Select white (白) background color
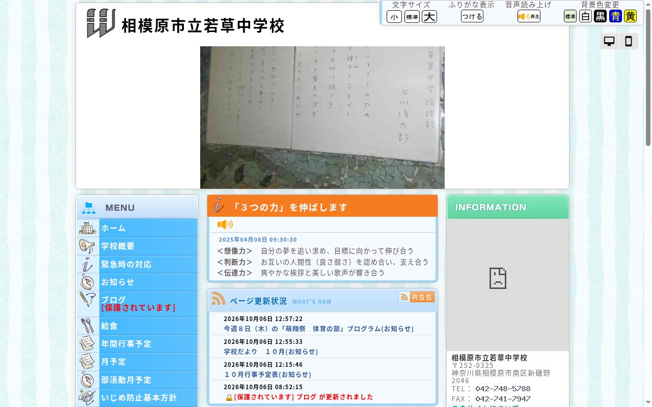This screenshot has height=407, width=652. coord(585,16)
